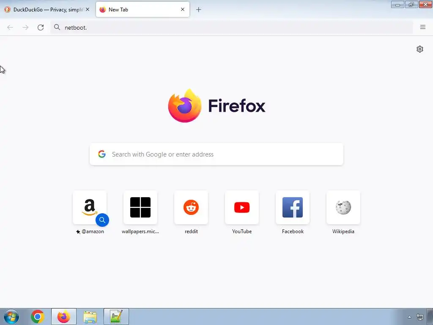The image size is (433, 325).
Task: Close the New Tab tab
Action: [183, 9]
